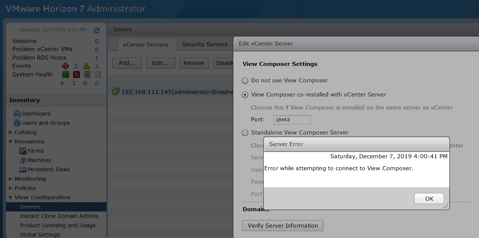Dismiss the Server Error dialog with OK

click(x=429, y=199)
